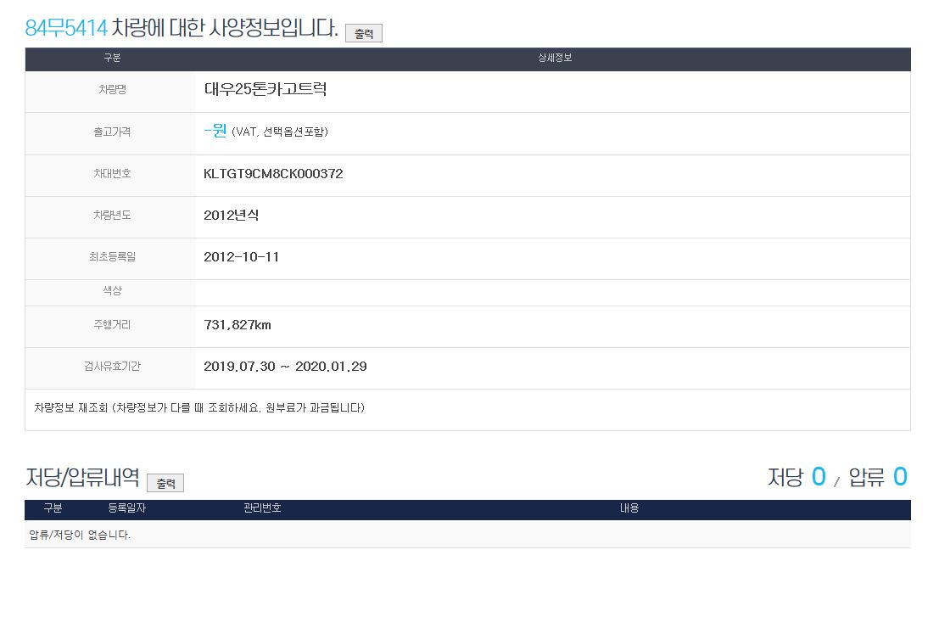
Task: Select the 84무5414 plate number in the heading
Action: (x=66, y=28)
